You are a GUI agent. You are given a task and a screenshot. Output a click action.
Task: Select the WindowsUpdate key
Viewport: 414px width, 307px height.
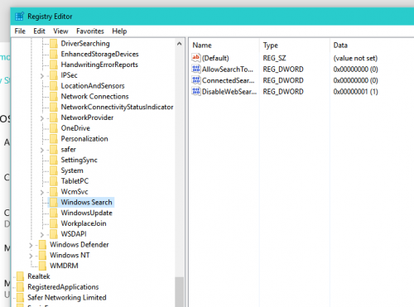pyautogui.click(x=86, y=213)
